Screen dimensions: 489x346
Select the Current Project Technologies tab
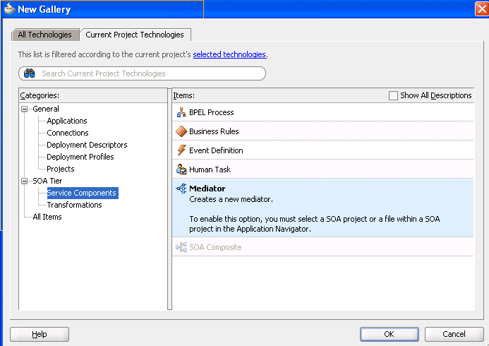(x=135, y=35)
